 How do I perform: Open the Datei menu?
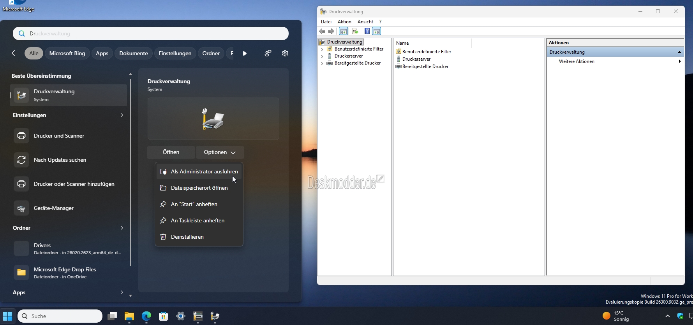point(326,22)
